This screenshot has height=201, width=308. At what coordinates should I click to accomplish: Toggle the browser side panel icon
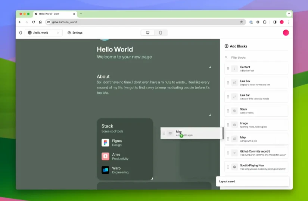coord(275,22)
